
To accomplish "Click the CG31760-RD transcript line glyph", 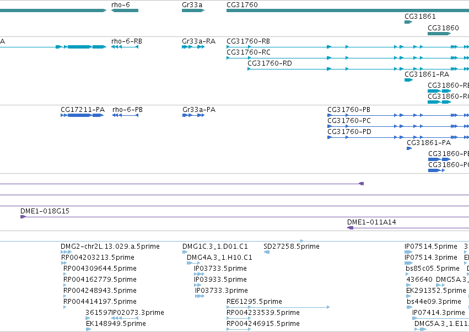I will pos(358,69).
